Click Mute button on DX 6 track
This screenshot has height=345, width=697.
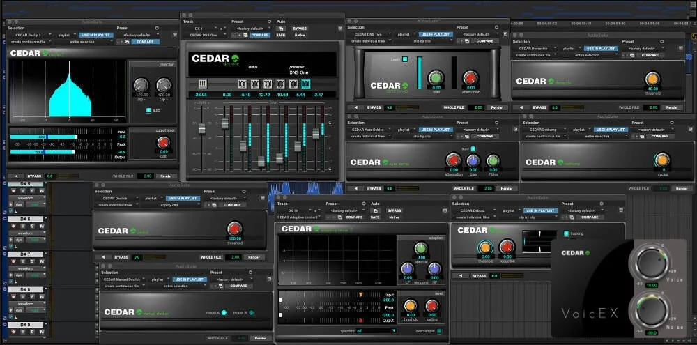41,227
